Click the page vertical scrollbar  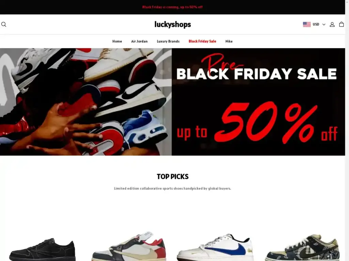[347, 130]
